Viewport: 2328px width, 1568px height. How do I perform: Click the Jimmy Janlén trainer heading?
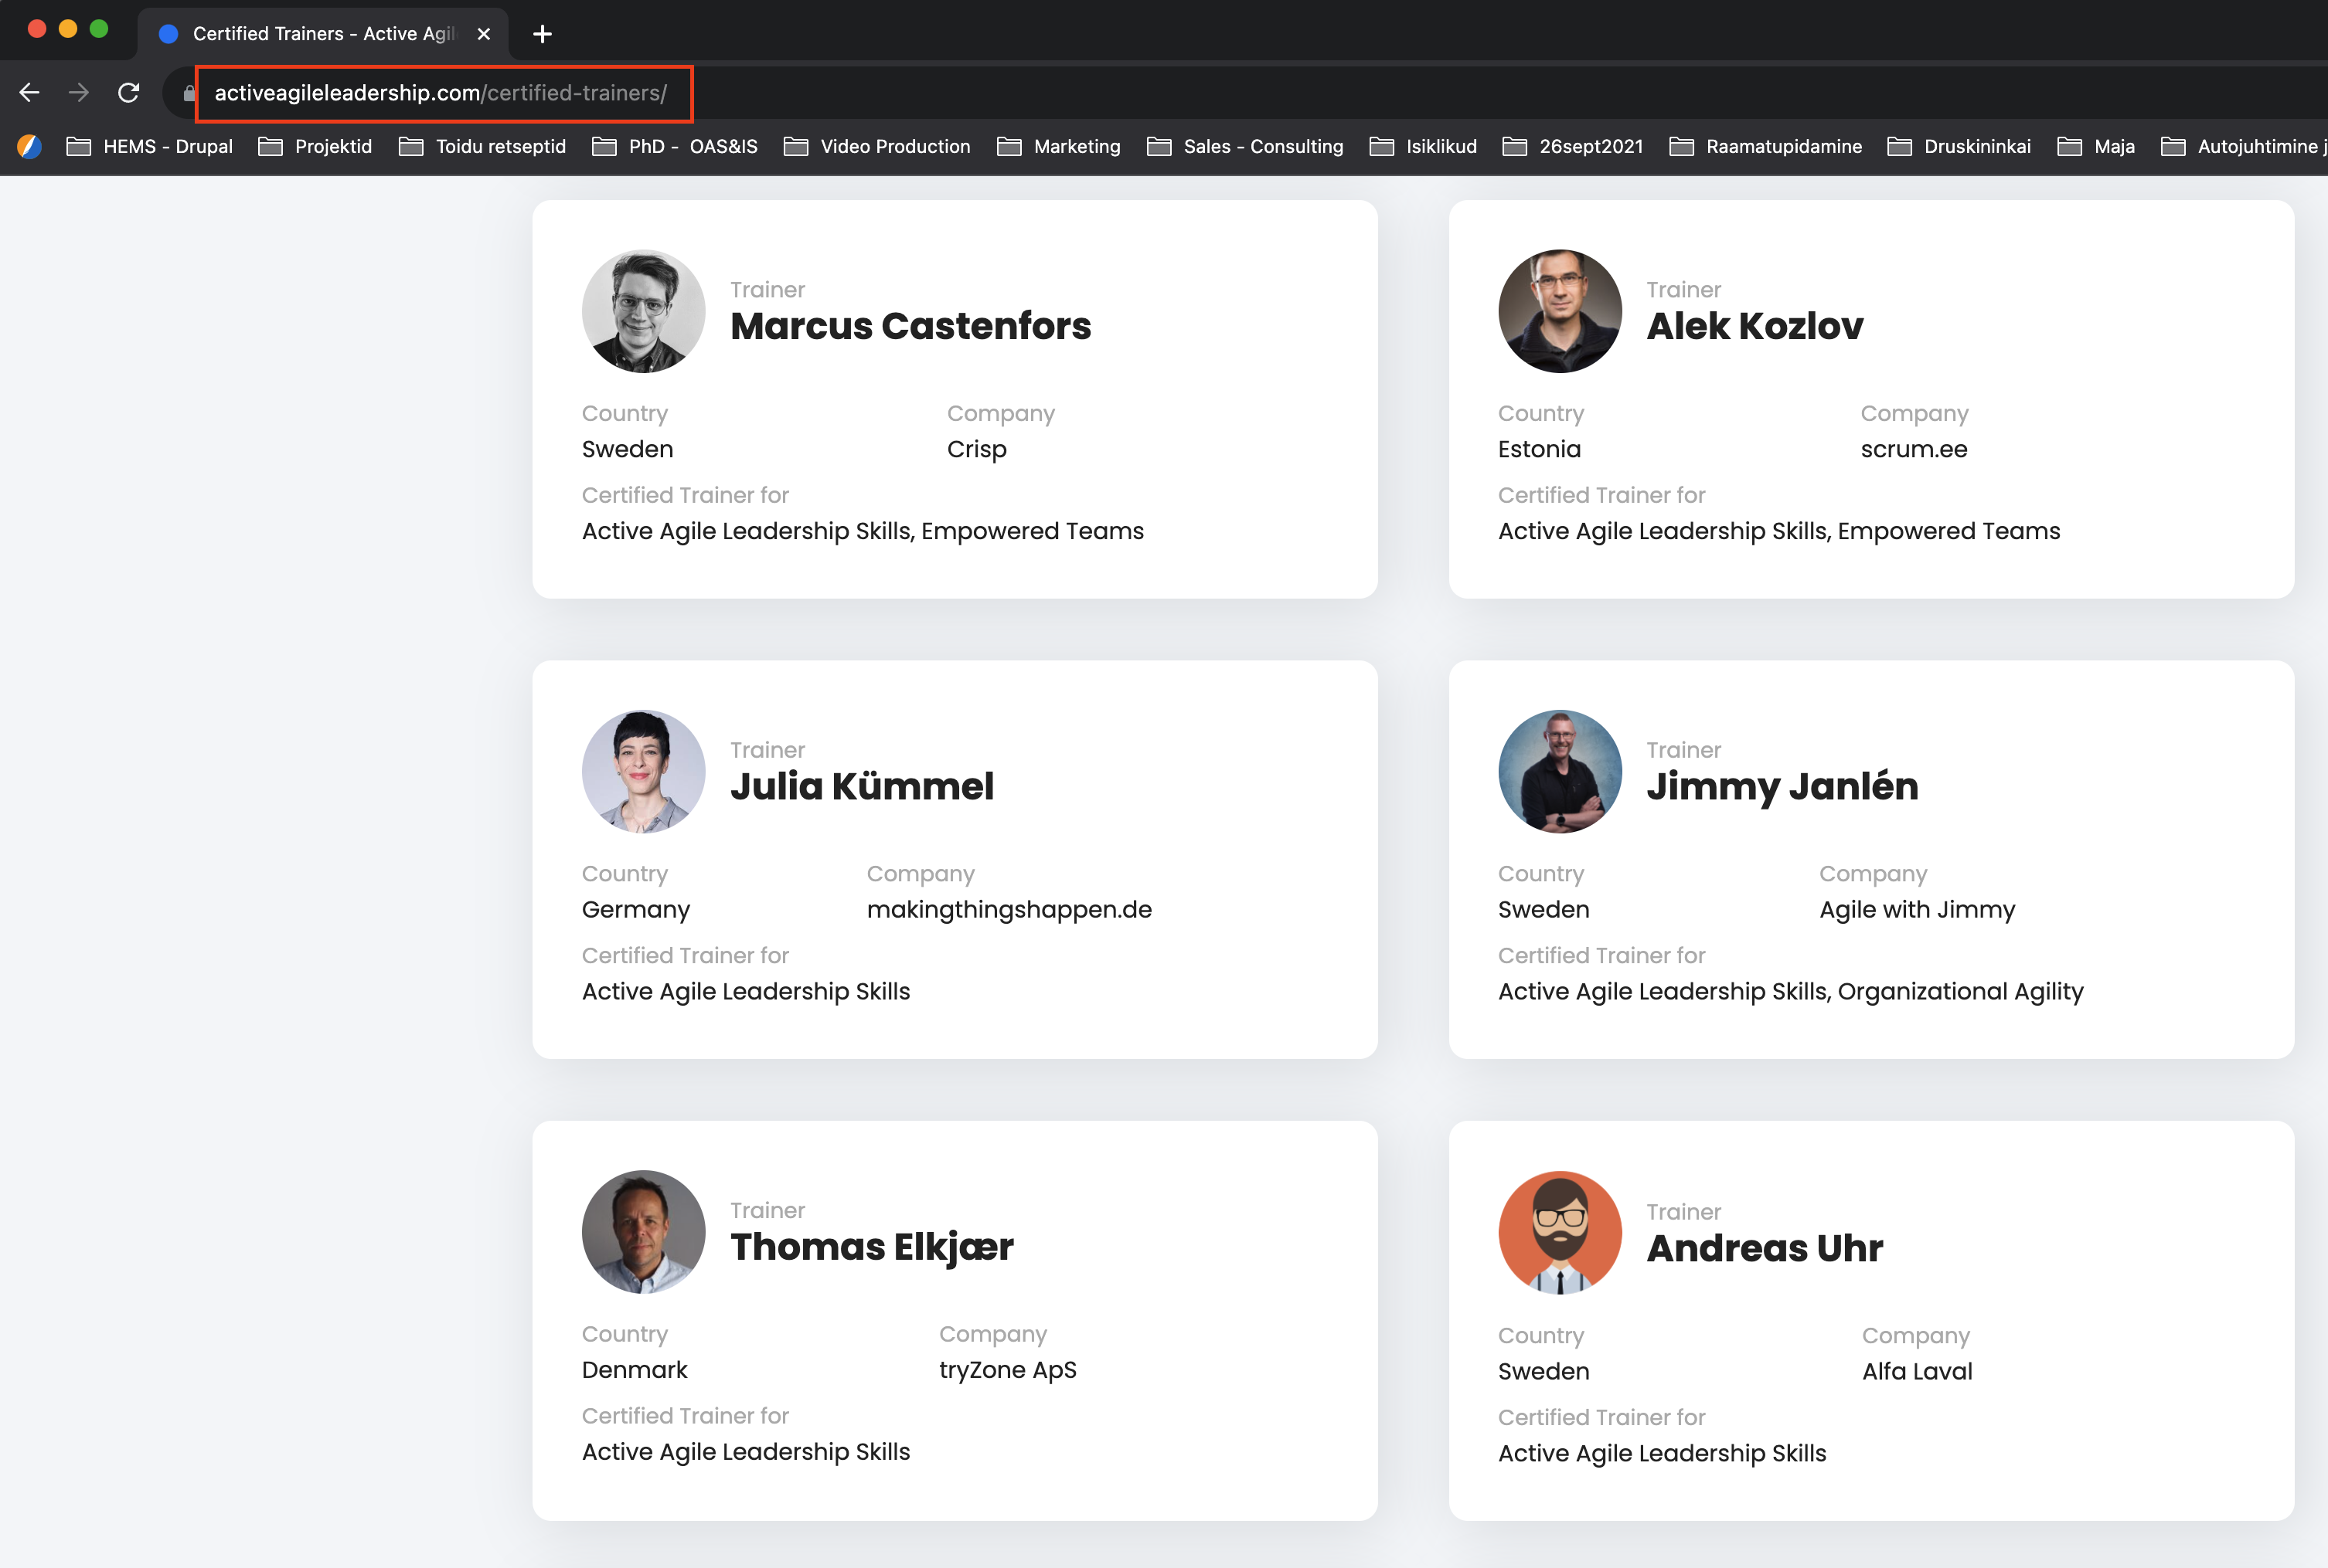tap(1782, 786)
